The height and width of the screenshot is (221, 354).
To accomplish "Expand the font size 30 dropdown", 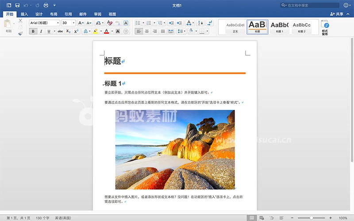I will click(x=73, y=23).
